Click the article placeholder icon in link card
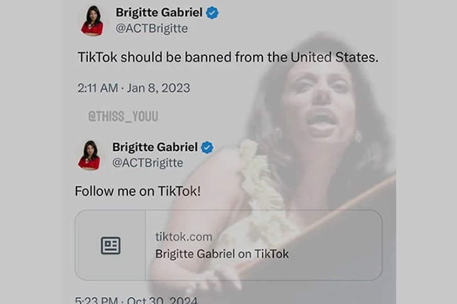The image size is (457, 304). pos(110,246)
